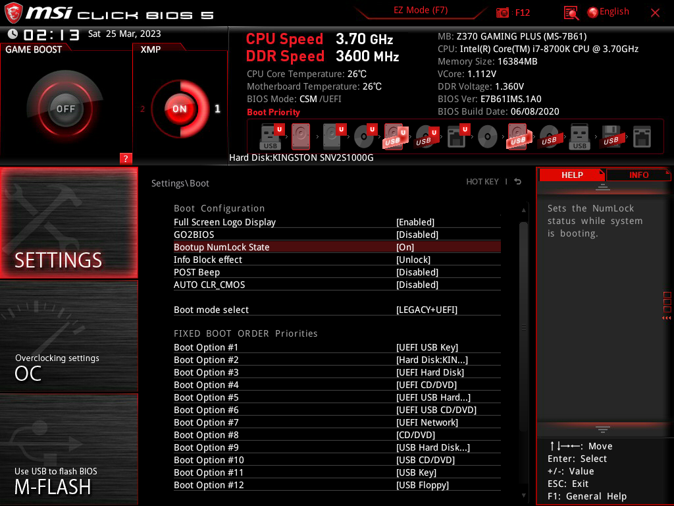Select the last legacy Network boot icon

[642, 136]
